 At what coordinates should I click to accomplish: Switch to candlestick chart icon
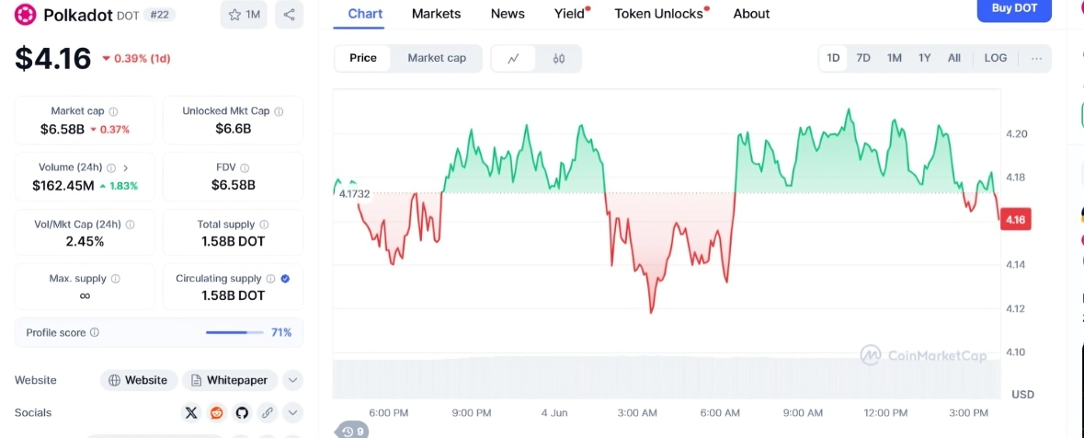(559, 58)
